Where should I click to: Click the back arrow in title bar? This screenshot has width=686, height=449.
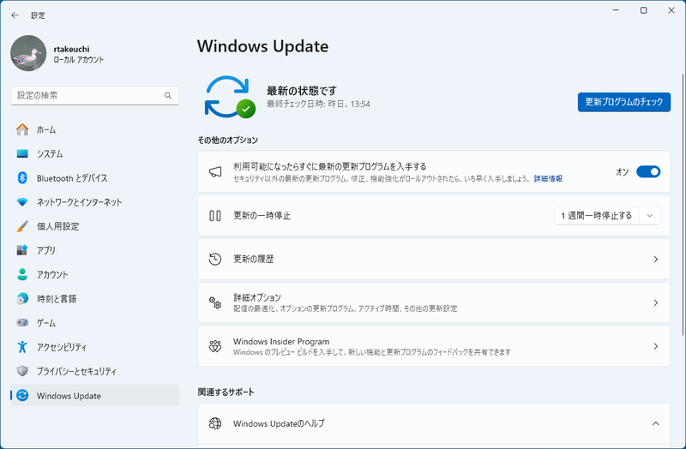pyautogui.click(x=15, y=15)
